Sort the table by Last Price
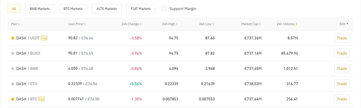This screenshot has width=361, height=108. tap(77, 24)
